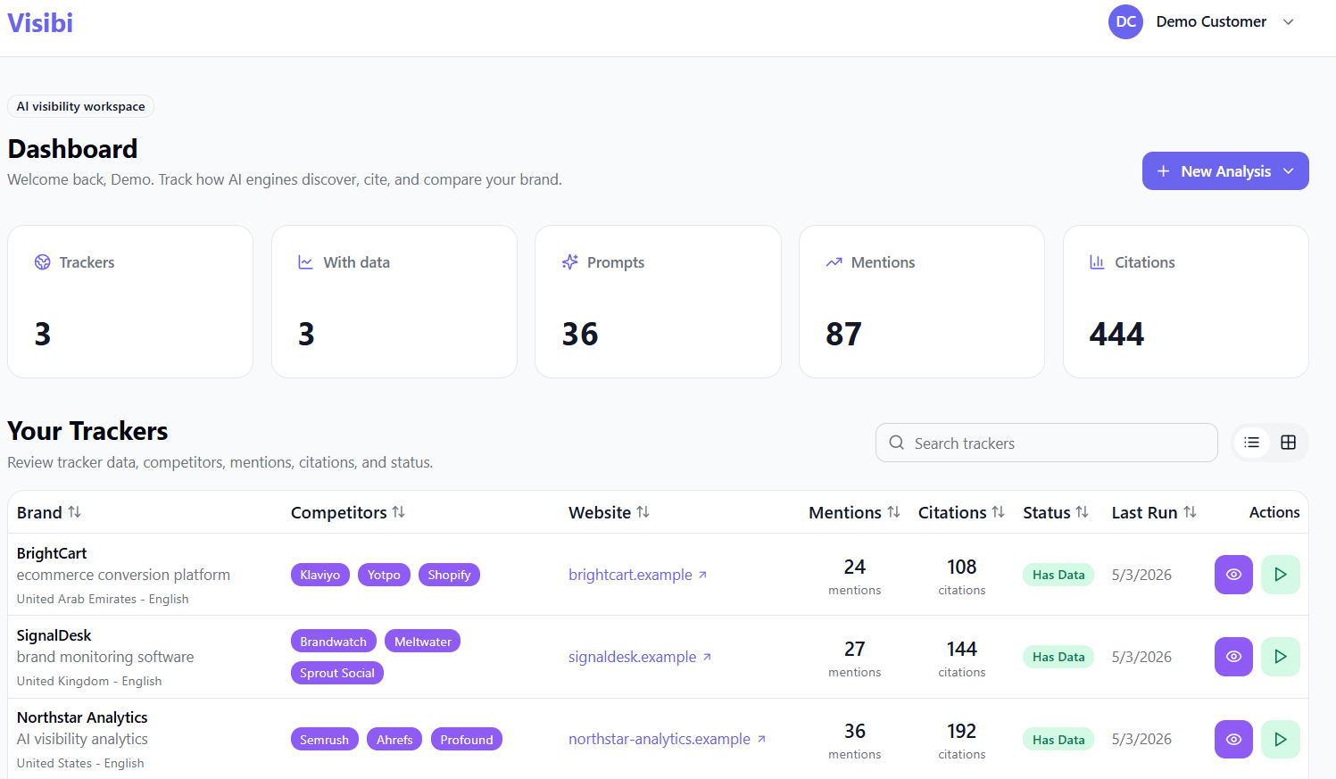Click the Mentions trending arrow icon
The width and height of the screenshot is (1336, 779).
click(x=834, y=262)
